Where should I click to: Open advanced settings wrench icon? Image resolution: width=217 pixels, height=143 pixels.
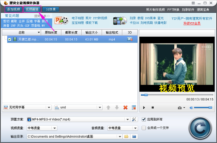[134, 119]
